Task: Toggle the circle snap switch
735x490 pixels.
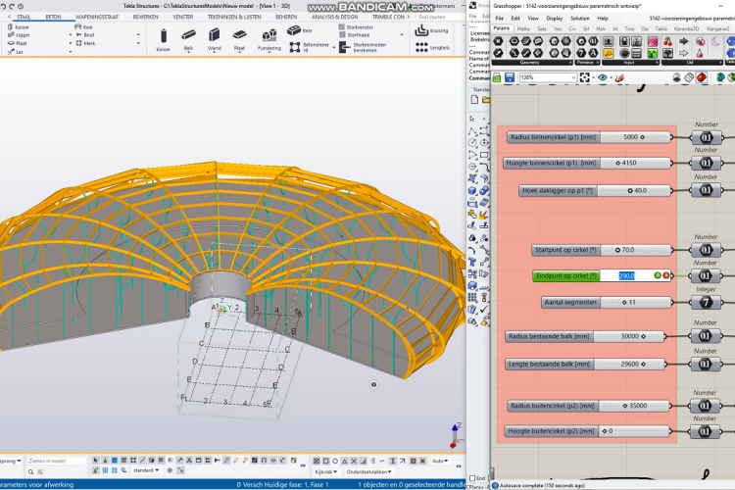Action: [x=335, y=461]
